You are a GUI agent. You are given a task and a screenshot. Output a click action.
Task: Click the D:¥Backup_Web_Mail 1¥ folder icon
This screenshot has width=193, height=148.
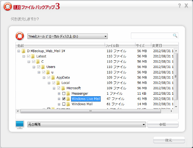[24, 51]
